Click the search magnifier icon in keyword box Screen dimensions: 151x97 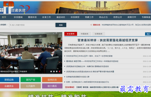click(11, 25)
